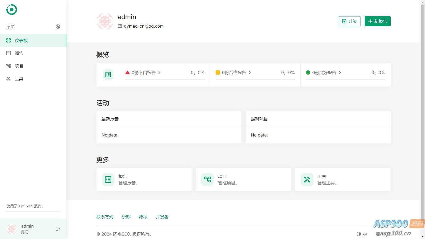425x239 pixels.
Task: Click the report usage progress bar
Action: (x=33, y=211)
